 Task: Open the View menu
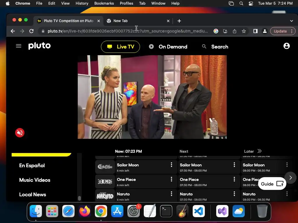click(x=65, y=3)
